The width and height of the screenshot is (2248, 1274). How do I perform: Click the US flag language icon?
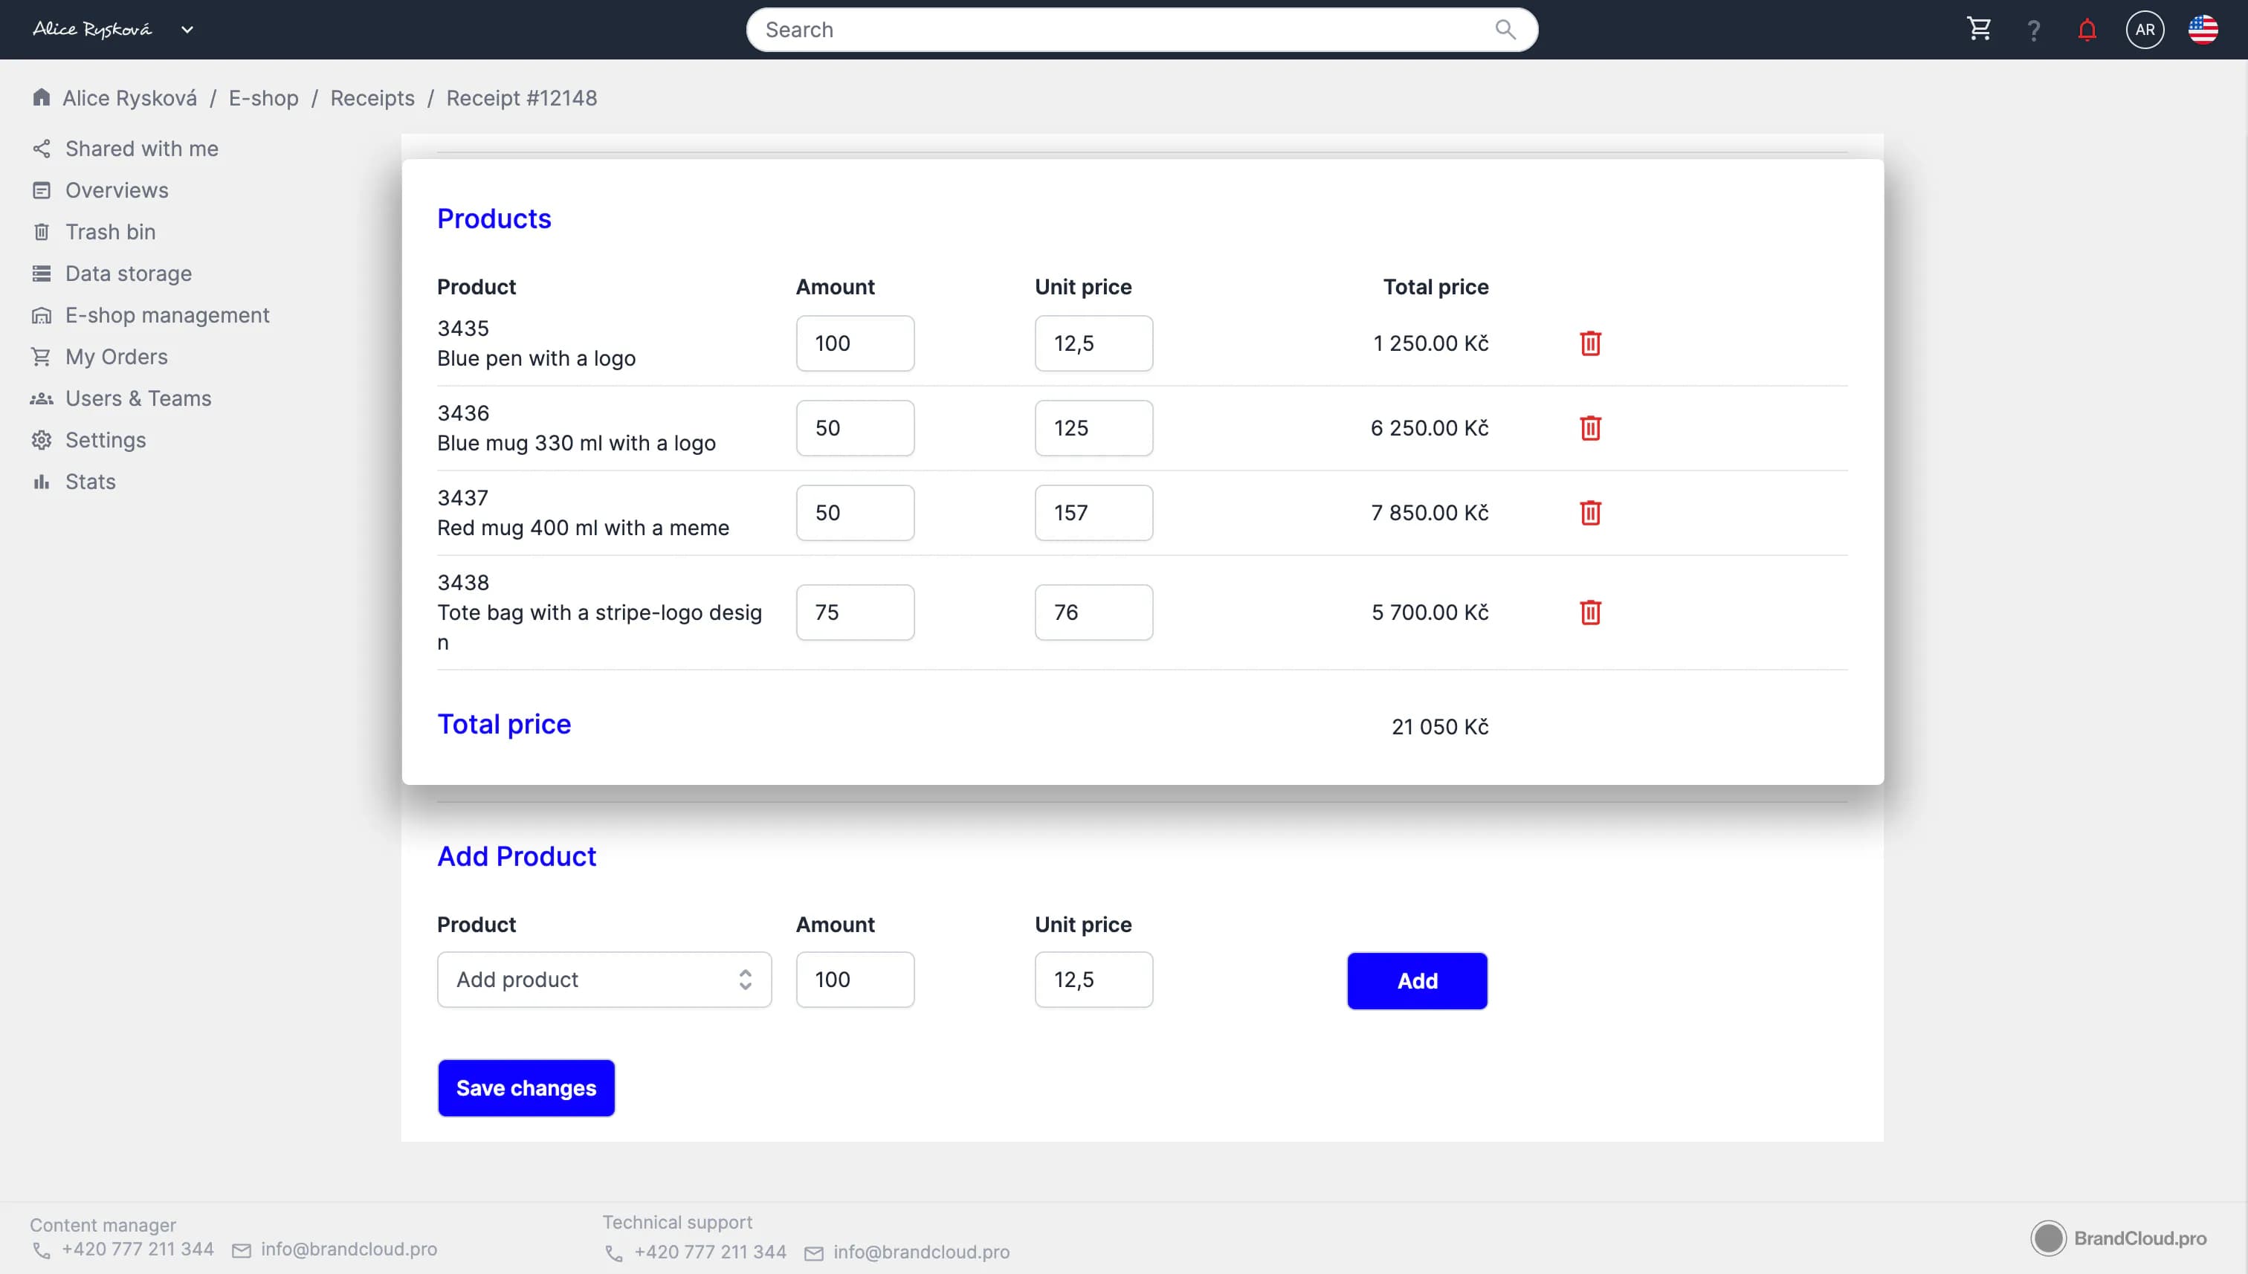(2203, 30)
